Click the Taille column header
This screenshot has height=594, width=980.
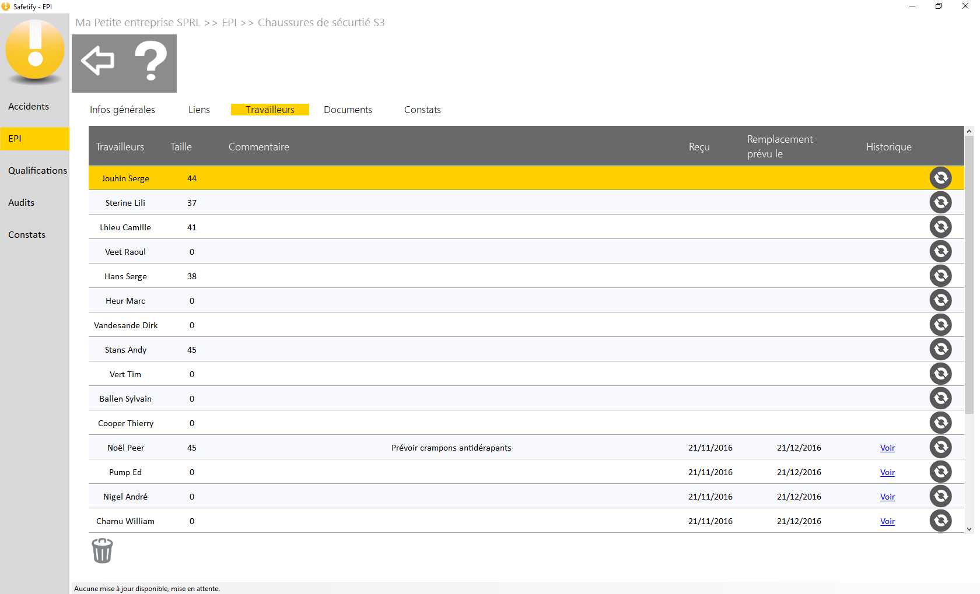181,147
